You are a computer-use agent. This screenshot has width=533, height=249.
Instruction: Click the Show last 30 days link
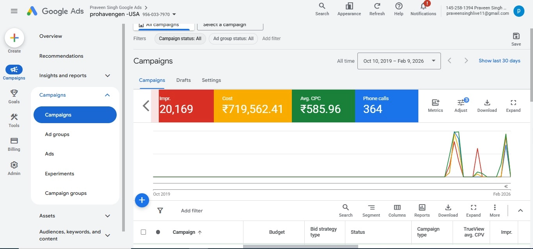[x=499, y=61]
